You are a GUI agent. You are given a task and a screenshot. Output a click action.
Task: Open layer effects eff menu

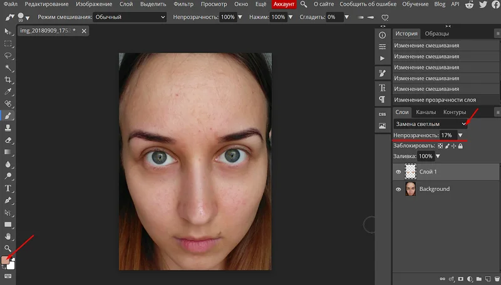(452, 279)
